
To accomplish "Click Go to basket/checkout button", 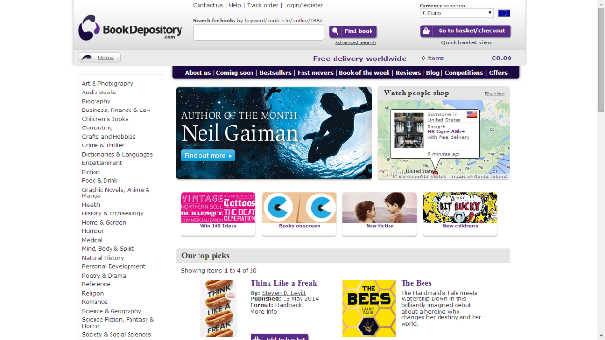I will click(x=465, y=31).
